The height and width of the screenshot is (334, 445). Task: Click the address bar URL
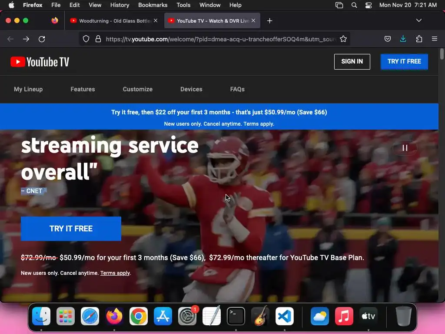(220, 39)
